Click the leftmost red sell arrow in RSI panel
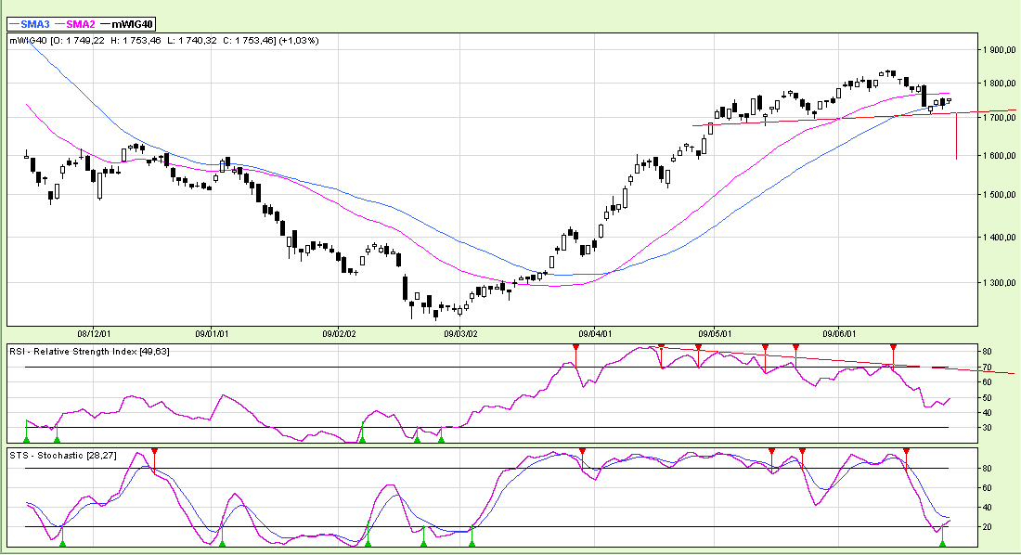Viewport: 1021px width, 555px height. (575, 348)
